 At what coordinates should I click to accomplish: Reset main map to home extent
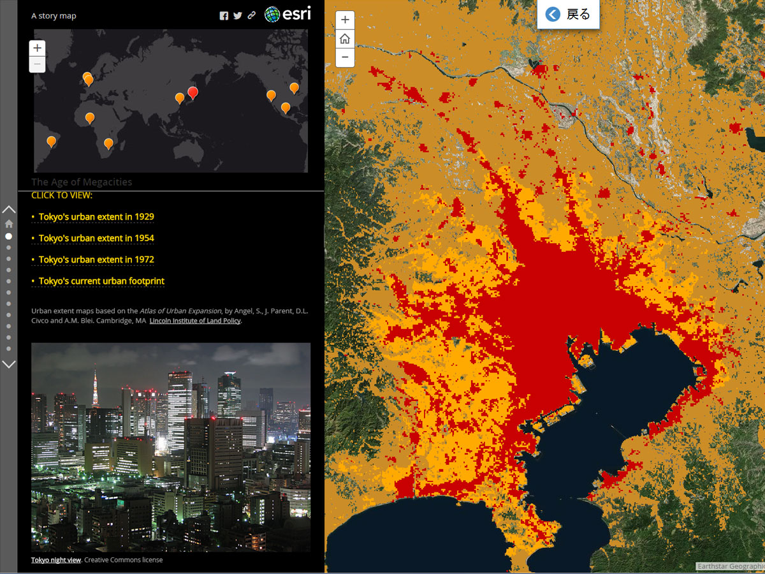pos(345,39)
